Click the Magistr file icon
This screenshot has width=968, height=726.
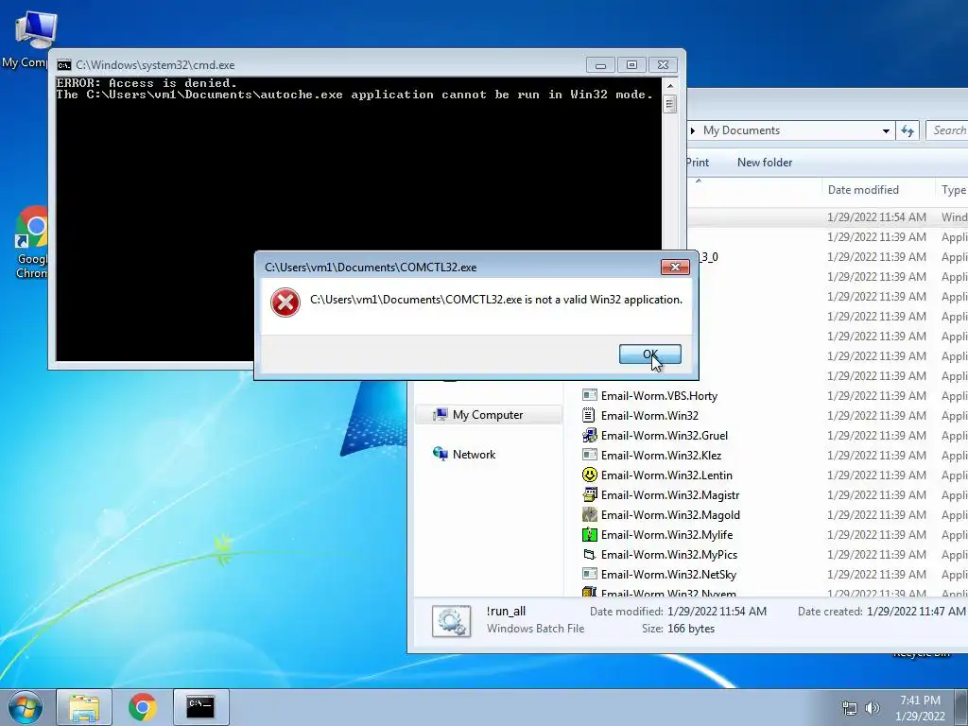pyautogui.click(x=590, y=494)
